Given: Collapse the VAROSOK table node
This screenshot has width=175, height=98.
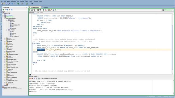Looking at the screenshot, I should pyautogui.click(x=7, y=30).
